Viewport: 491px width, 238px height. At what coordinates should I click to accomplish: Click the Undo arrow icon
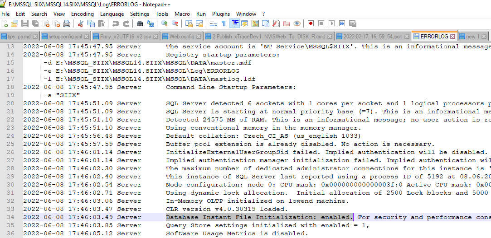pyautogui.click(x=115, y=23)
